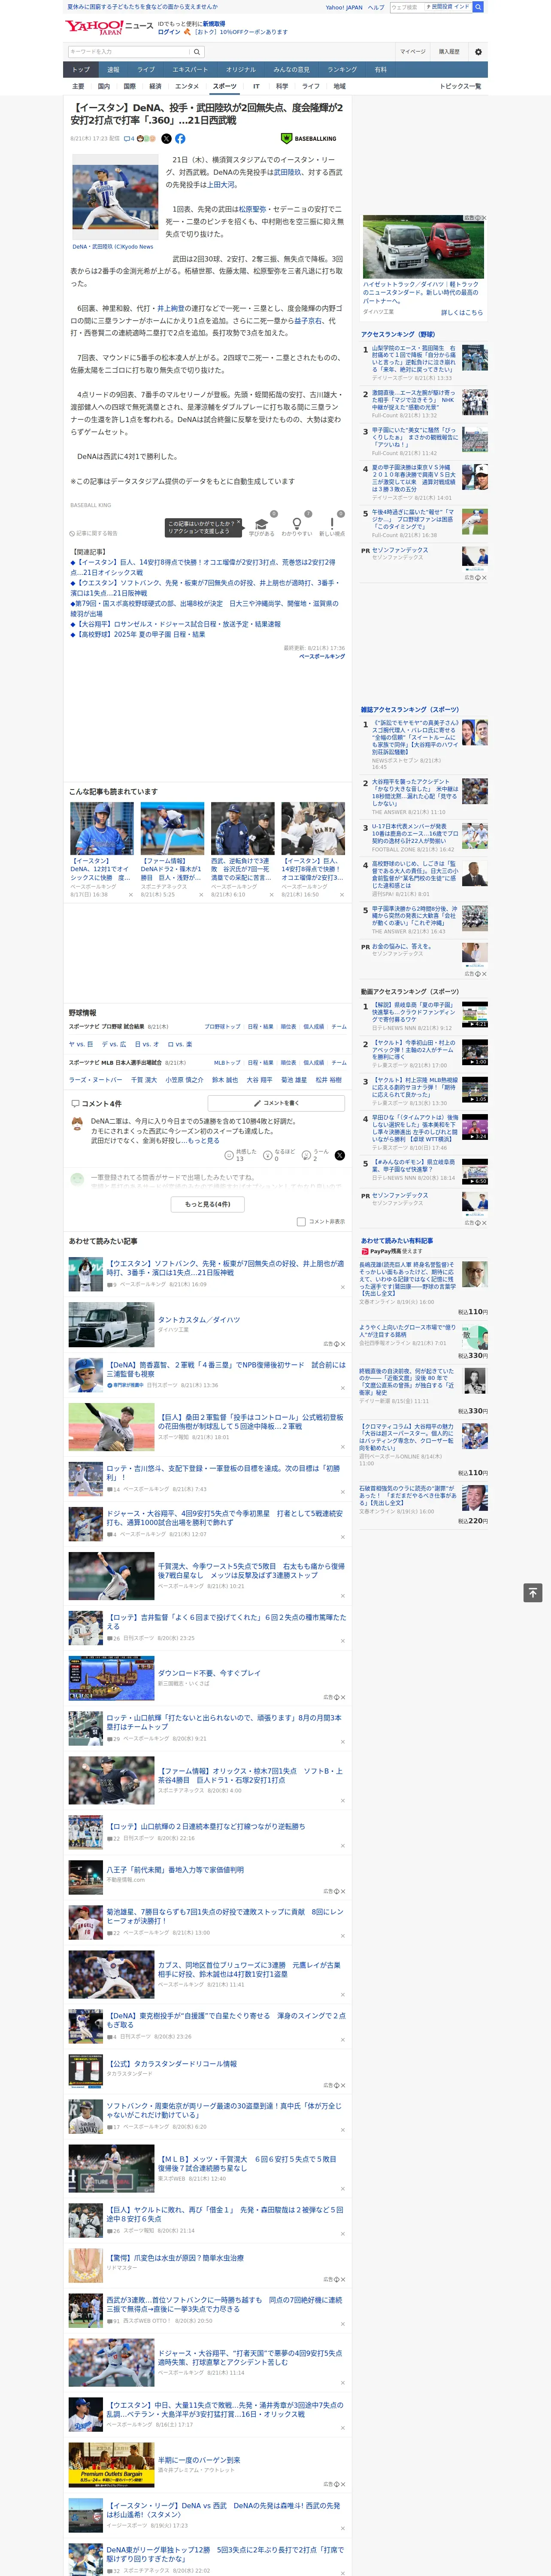Click the Yahoo! JAPAN news logo
Screen dimensions: 551x2576
click(109, 27)
